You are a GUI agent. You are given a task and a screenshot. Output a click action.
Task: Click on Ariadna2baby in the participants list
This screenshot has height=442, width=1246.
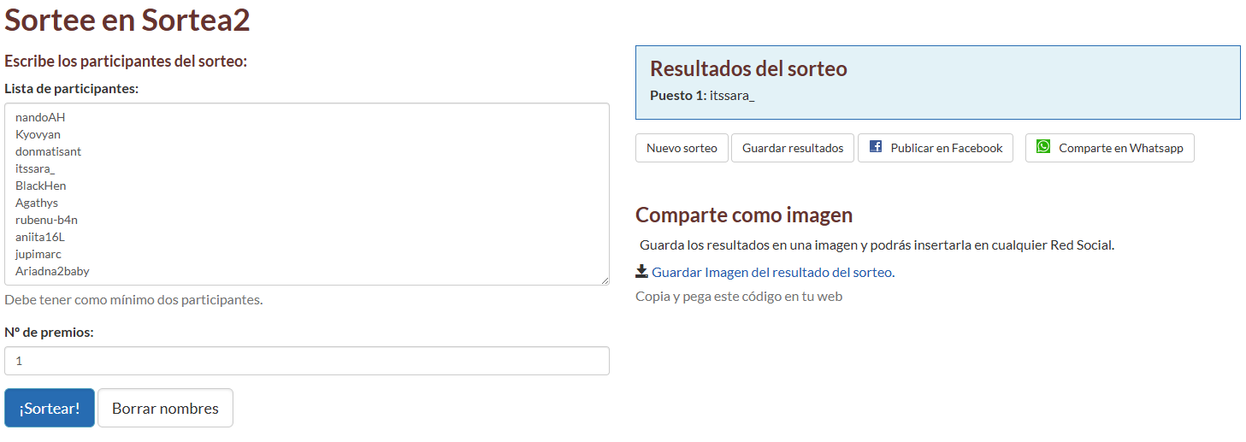tap(52, 271)
